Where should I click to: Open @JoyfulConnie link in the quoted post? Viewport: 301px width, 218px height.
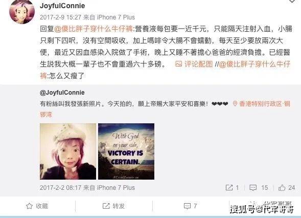coord(62,93)
